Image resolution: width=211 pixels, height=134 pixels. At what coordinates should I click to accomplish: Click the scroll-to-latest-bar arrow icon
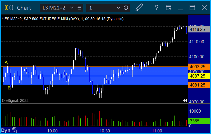click(185, 100)
